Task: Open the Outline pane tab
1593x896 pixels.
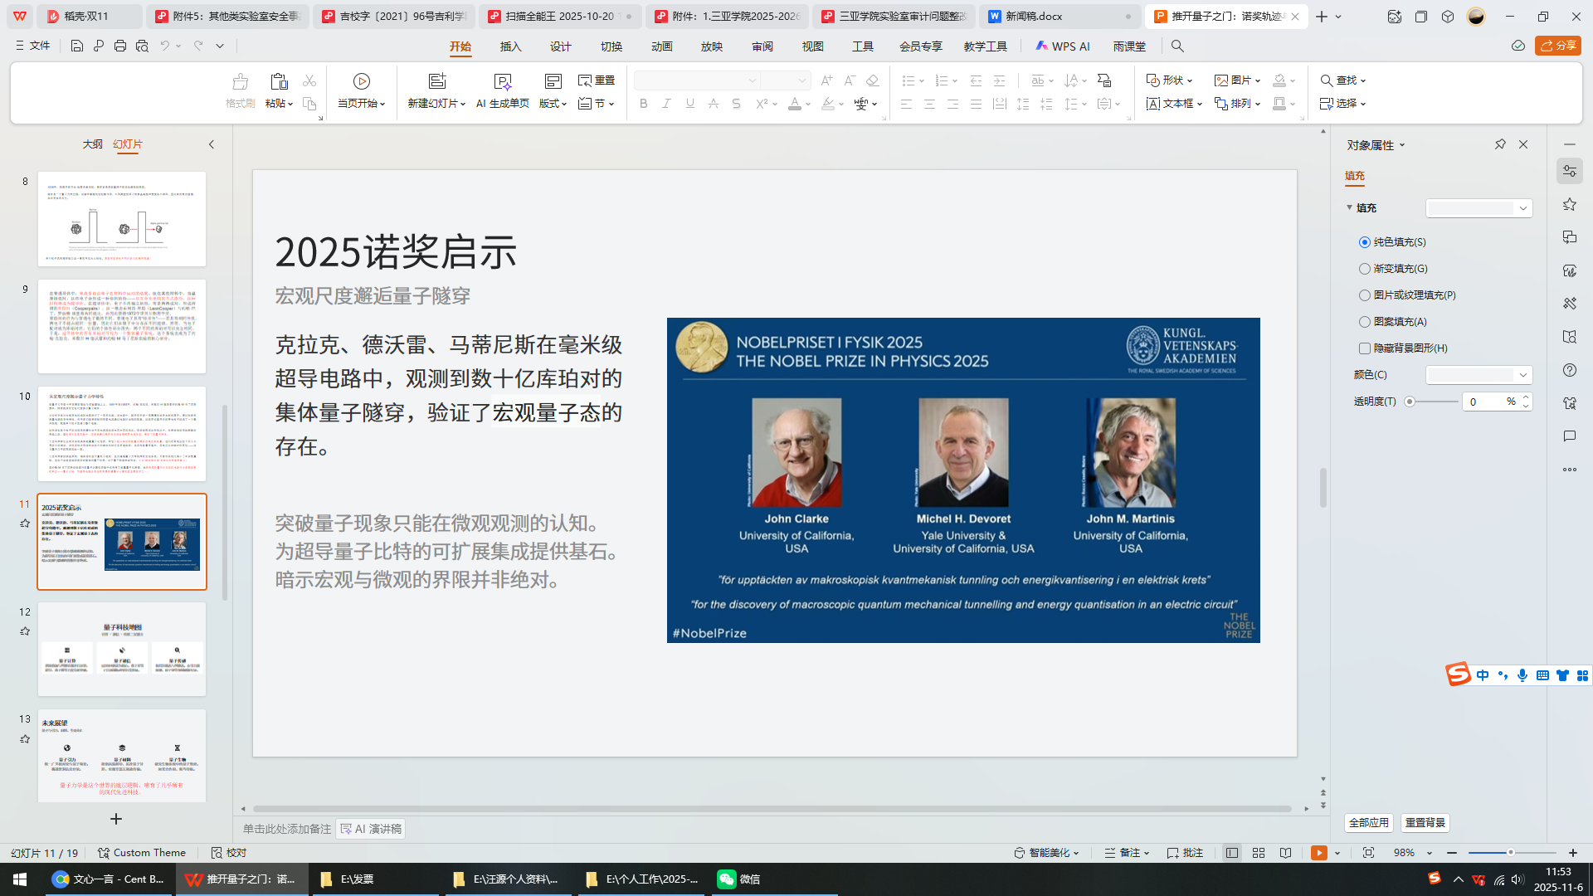Action: (92, 144)
